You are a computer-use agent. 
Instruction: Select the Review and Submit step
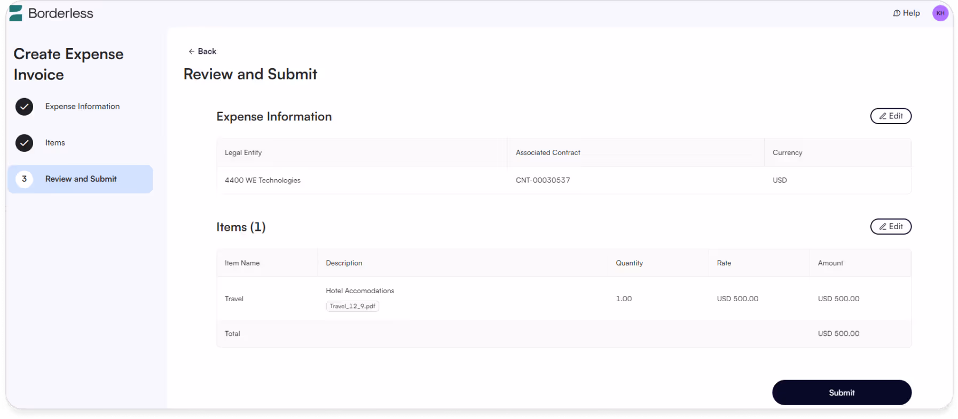(80, 179)
